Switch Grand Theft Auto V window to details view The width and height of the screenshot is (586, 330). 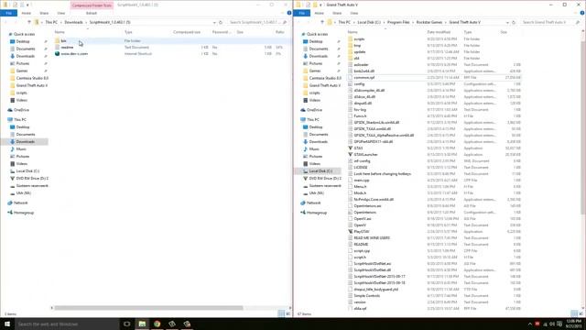[x=574, y=313]
